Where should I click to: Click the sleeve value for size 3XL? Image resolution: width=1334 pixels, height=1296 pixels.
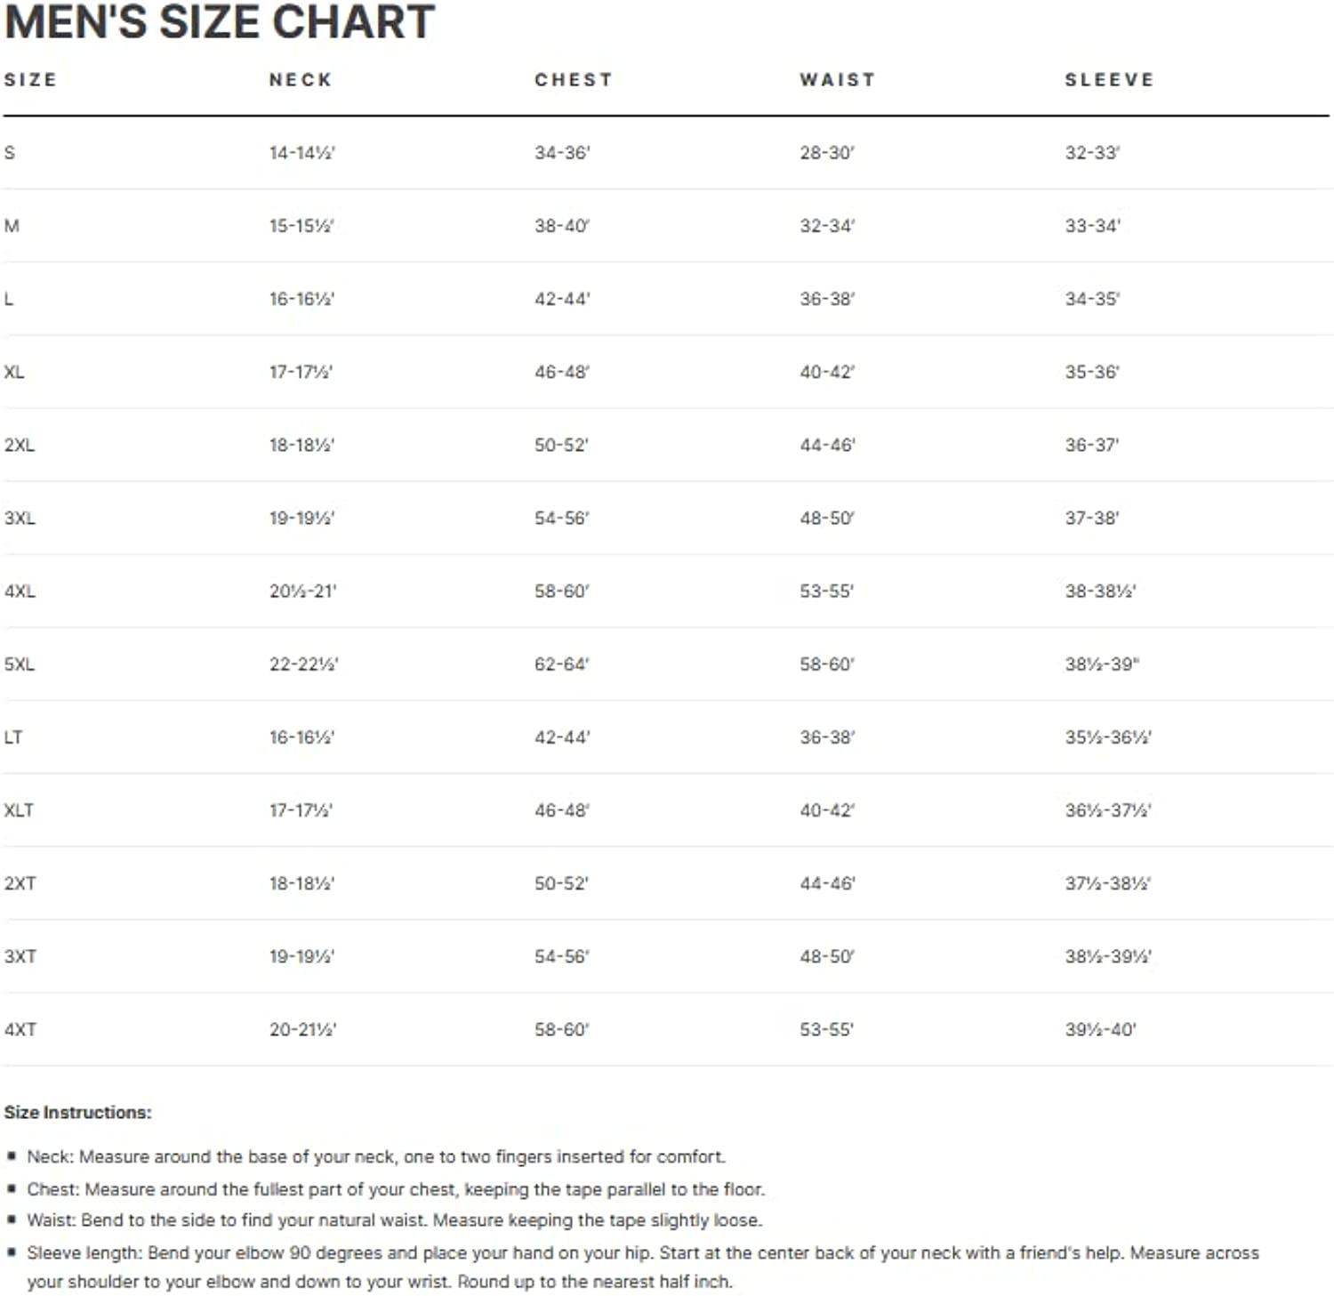(x=1092, y=518)
